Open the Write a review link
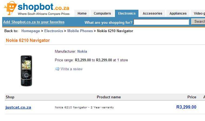Screen dimensions: 205x121 (x=71, y=69)
